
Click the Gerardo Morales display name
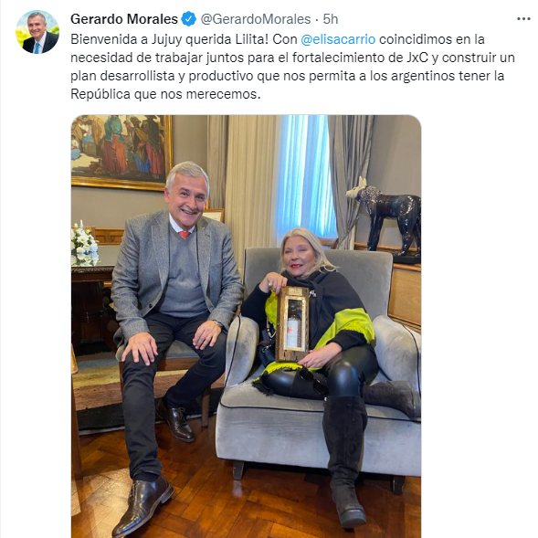pos(124,19)
